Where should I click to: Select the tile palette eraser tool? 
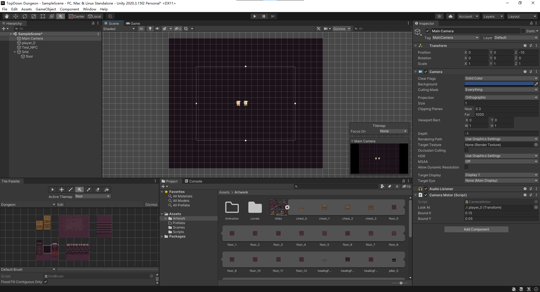click(98, 190)
